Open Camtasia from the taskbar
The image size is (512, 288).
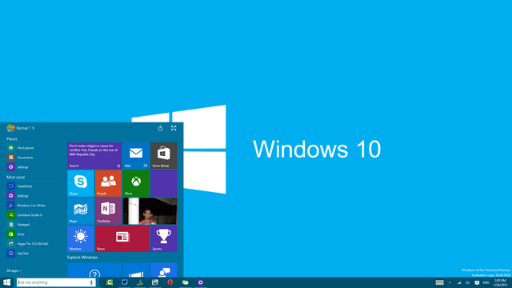110,282
